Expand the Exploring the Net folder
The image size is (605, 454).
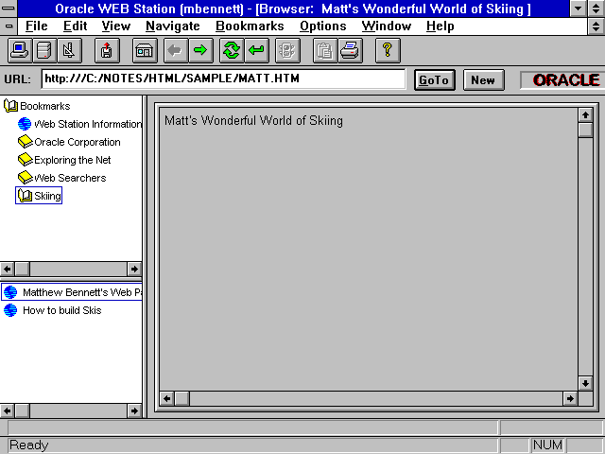72,160
